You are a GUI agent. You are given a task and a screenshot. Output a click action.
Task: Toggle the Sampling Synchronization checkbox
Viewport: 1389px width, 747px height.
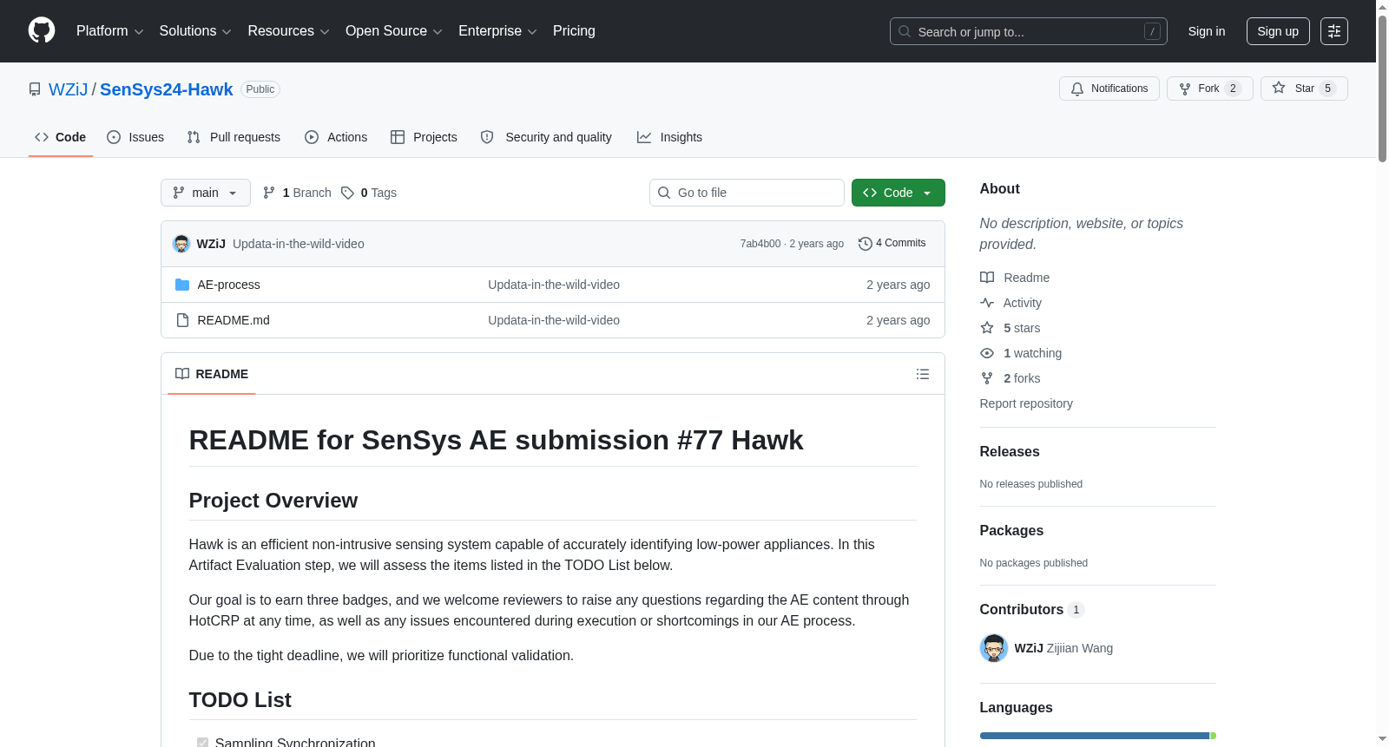click(202, 743)
